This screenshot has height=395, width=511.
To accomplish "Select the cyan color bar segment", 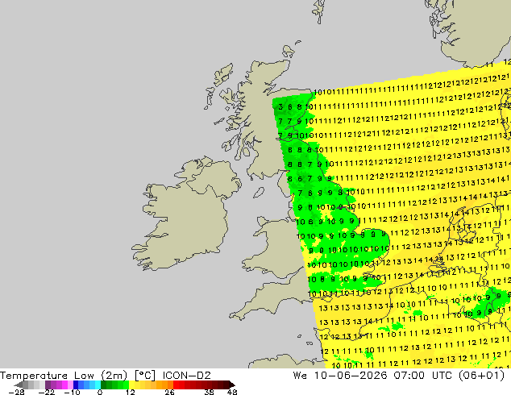I will 98,385.
